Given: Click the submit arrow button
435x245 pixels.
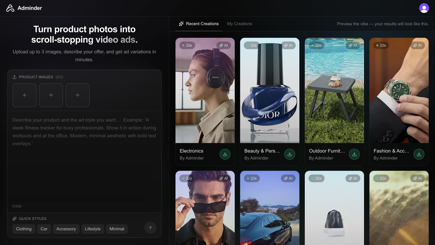Looking at the screenshot, I should pos(150,228).
